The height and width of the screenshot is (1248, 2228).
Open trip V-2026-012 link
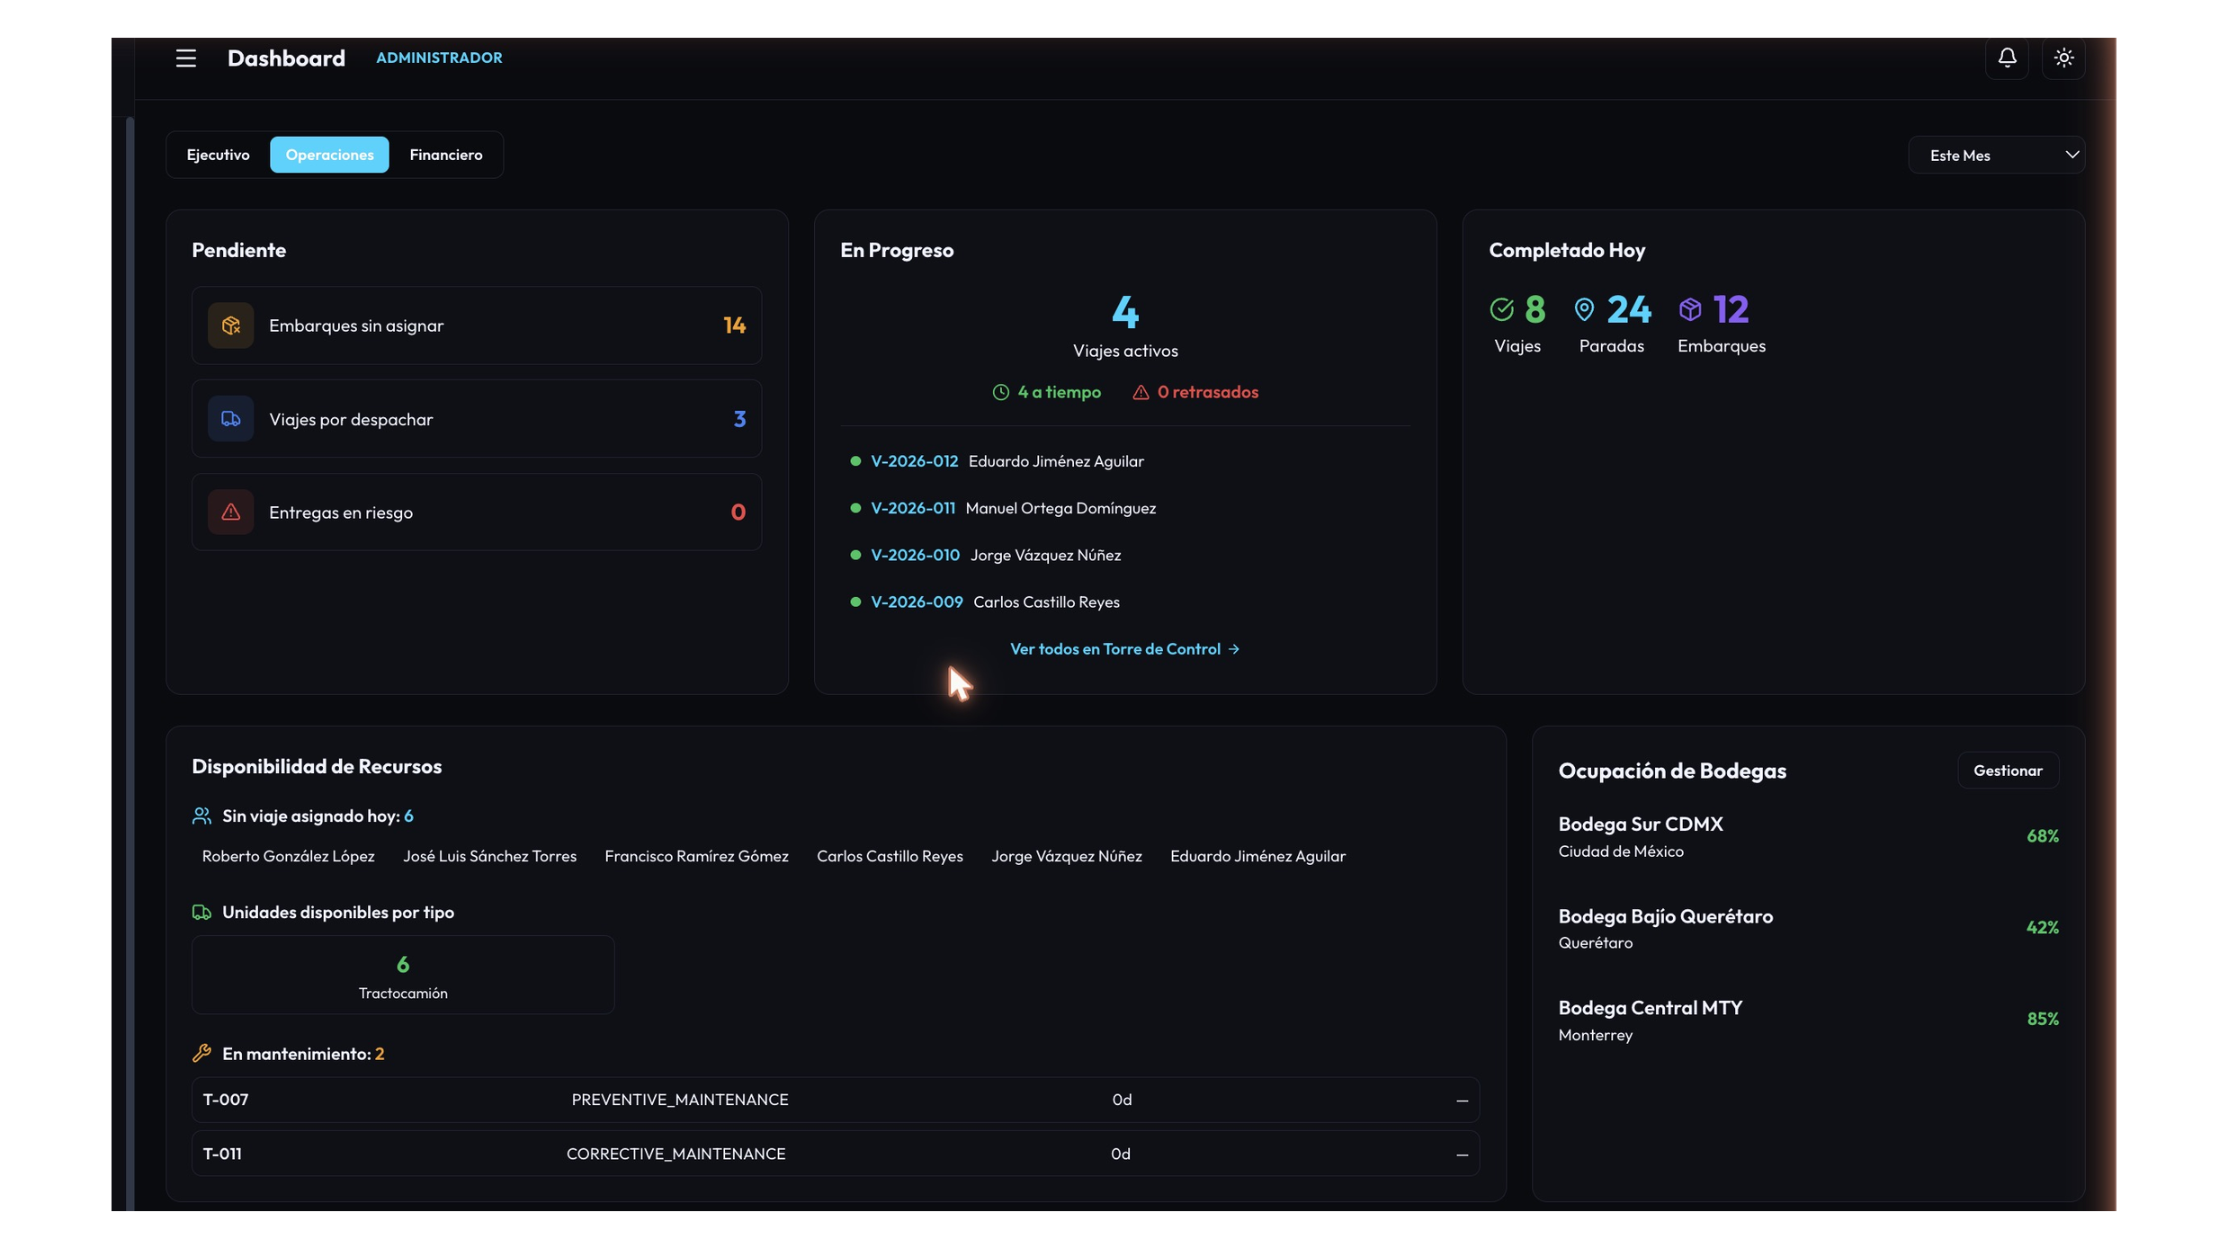click(914, 461)
